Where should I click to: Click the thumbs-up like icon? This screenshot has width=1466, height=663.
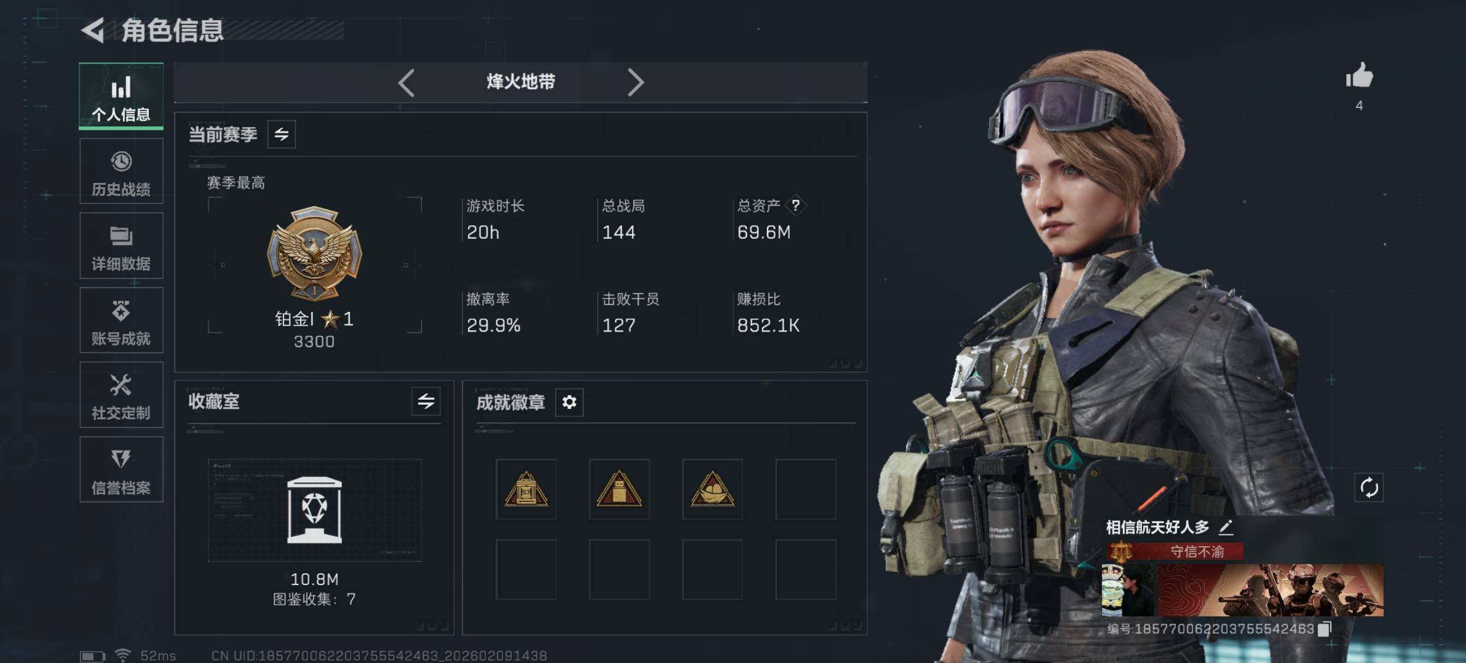[x=1359, y=75]
